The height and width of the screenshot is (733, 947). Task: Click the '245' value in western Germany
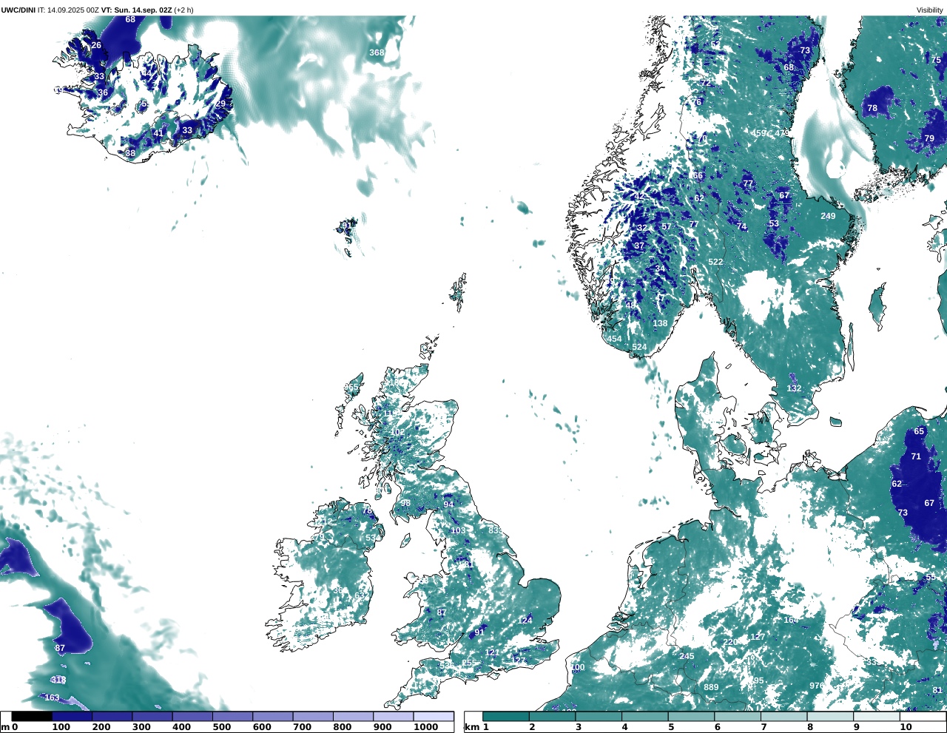point(687,656)
